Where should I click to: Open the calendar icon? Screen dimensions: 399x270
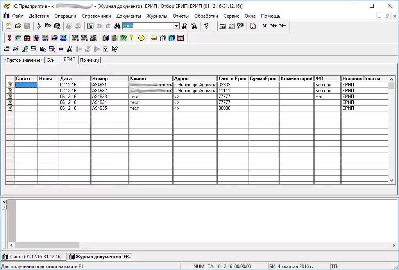pos(231,26)
